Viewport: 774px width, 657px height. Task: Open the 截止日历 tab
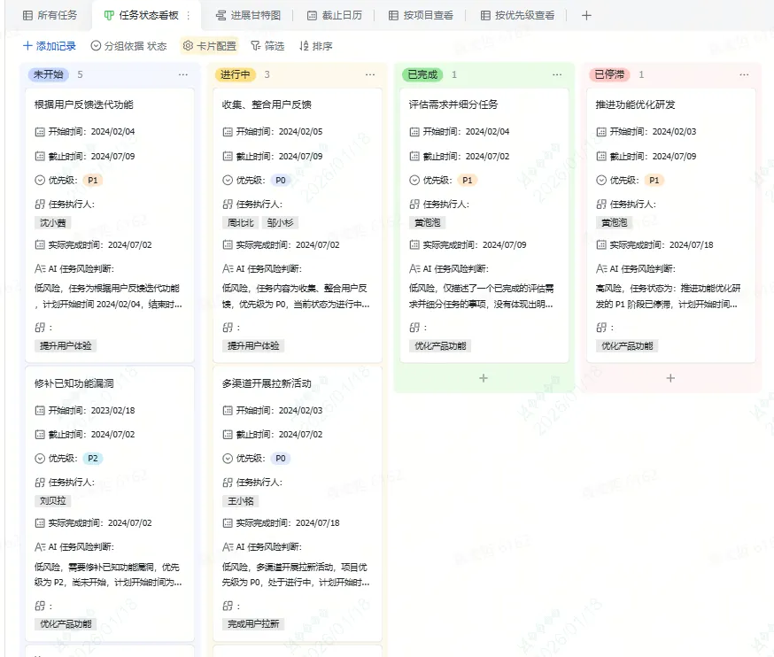(x=335, y=15)
